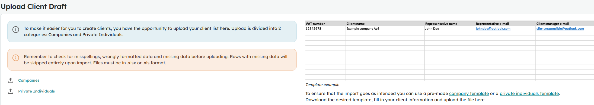The width and height of the screenshot is (594, 105).
Task: Select the Client name column header
Action: pyautogui.click(x=355, y=24)
